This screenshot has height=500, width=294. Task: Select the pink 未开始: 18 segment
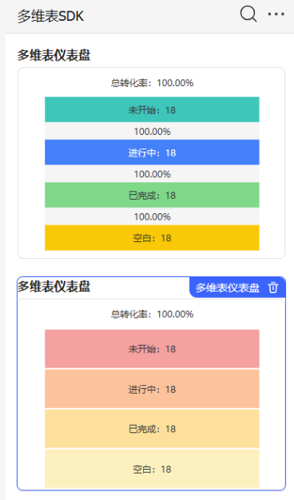click(x=152, y=349)
